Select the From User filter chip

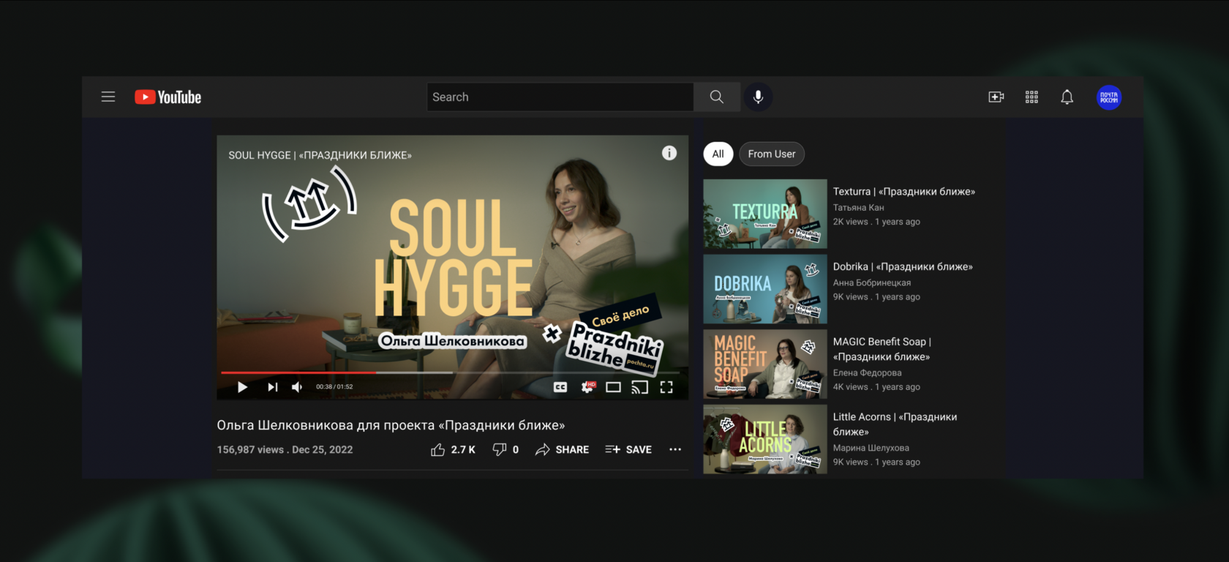coord(772,154)
